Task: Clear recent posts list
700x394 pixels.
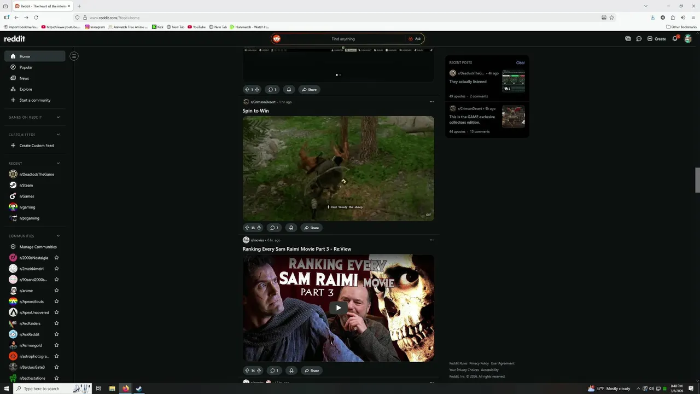Action: tap(520, 62)
